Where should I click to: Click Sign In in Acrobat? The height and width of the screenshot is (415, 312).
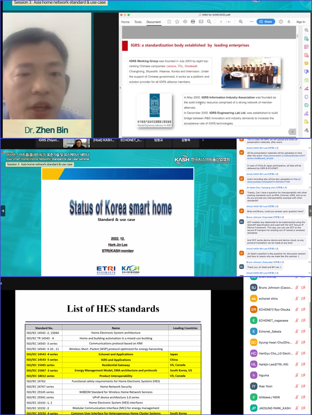click(x=301, y=22)
